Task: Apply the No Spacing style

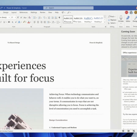Action: (78, 19)
